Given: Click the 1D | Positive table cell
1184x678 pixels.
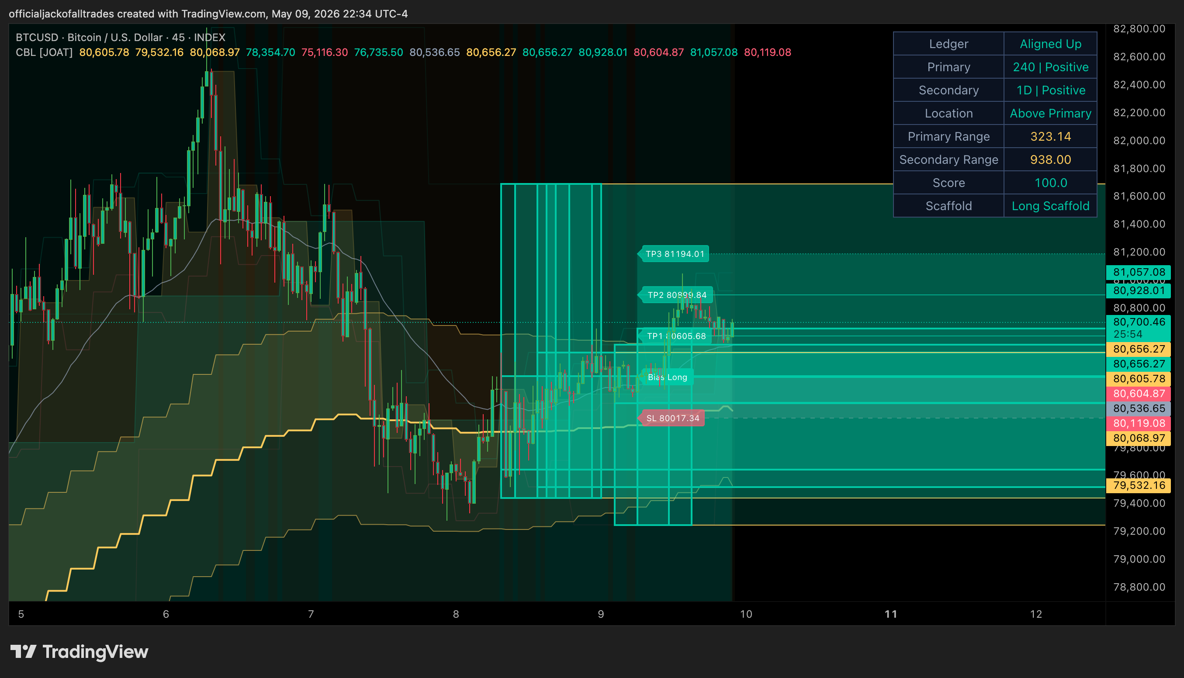Looking at the screenshot, I should coord(1050,90).
